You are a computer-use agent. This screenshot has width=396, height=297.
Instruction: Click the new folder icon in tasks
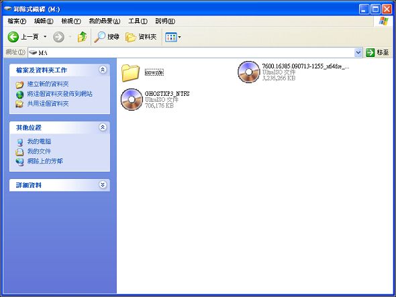(x=19, y=84)
